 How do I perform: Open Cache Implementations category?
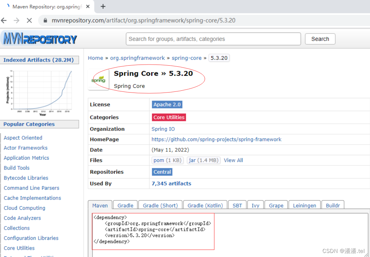(32, 198)
